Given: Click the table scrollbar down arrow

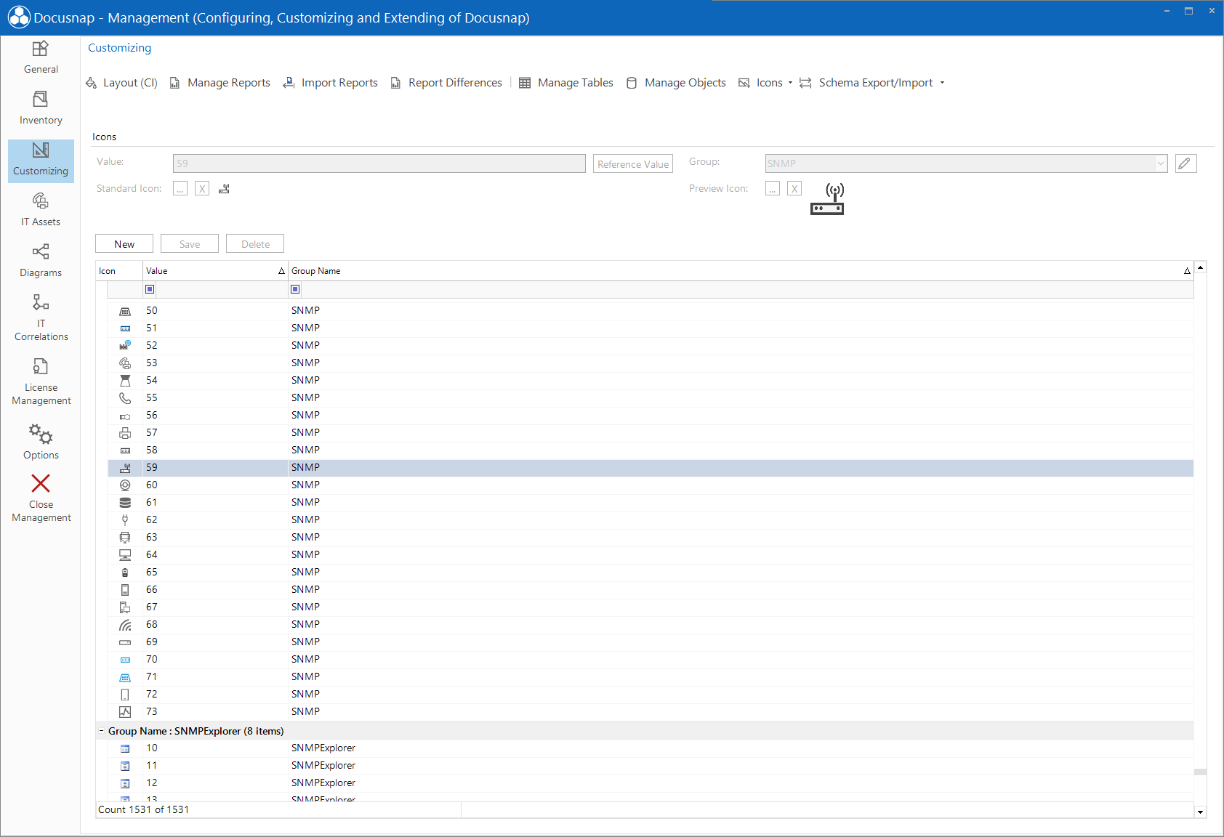Looking at the screenshot, I should click(1201, 812).
